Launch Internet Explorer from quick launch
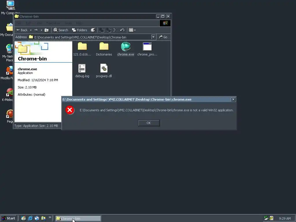The image size is (296, 222). click(30, 218)
